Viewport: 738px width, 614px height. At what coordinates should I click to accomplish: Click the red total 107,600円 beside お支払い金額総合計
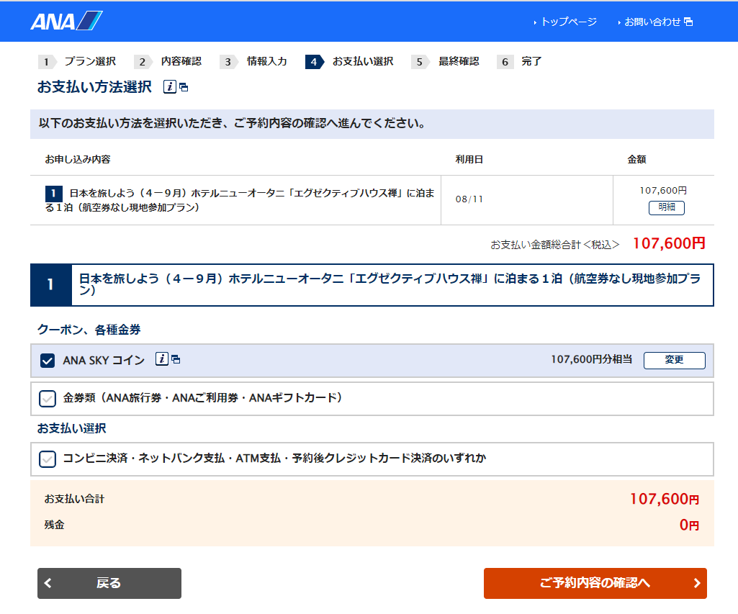click(x=669, y=243)
